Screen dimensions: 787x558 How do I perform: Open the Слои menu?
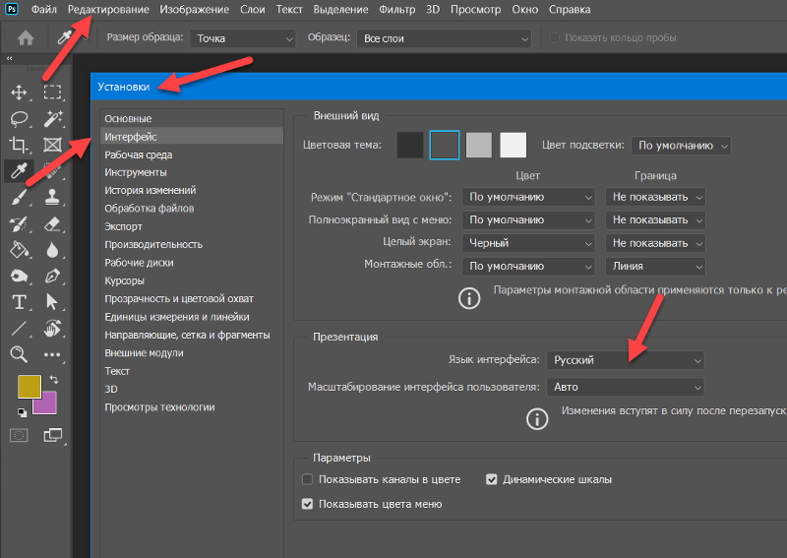[253, 10]
